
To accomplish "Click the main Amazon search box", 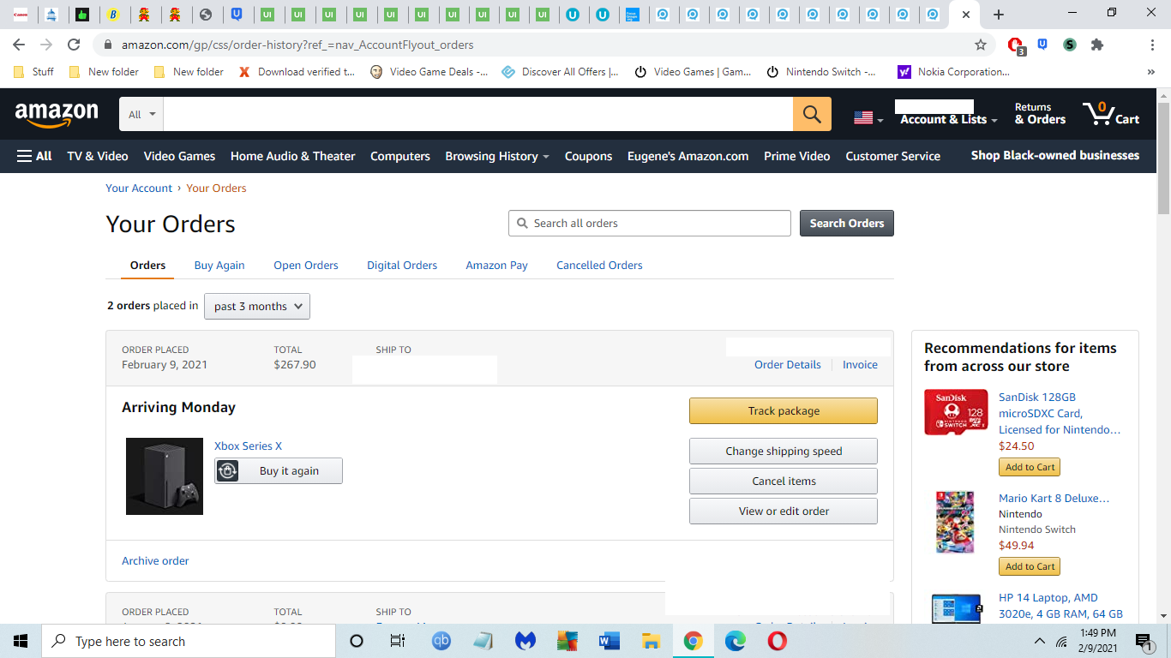I will (478, 114).
